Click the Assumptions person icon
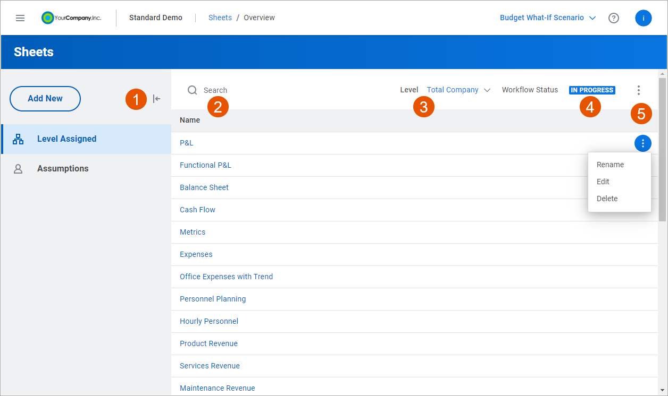This screenshot has height=396, width=668. tap(18, 169)
